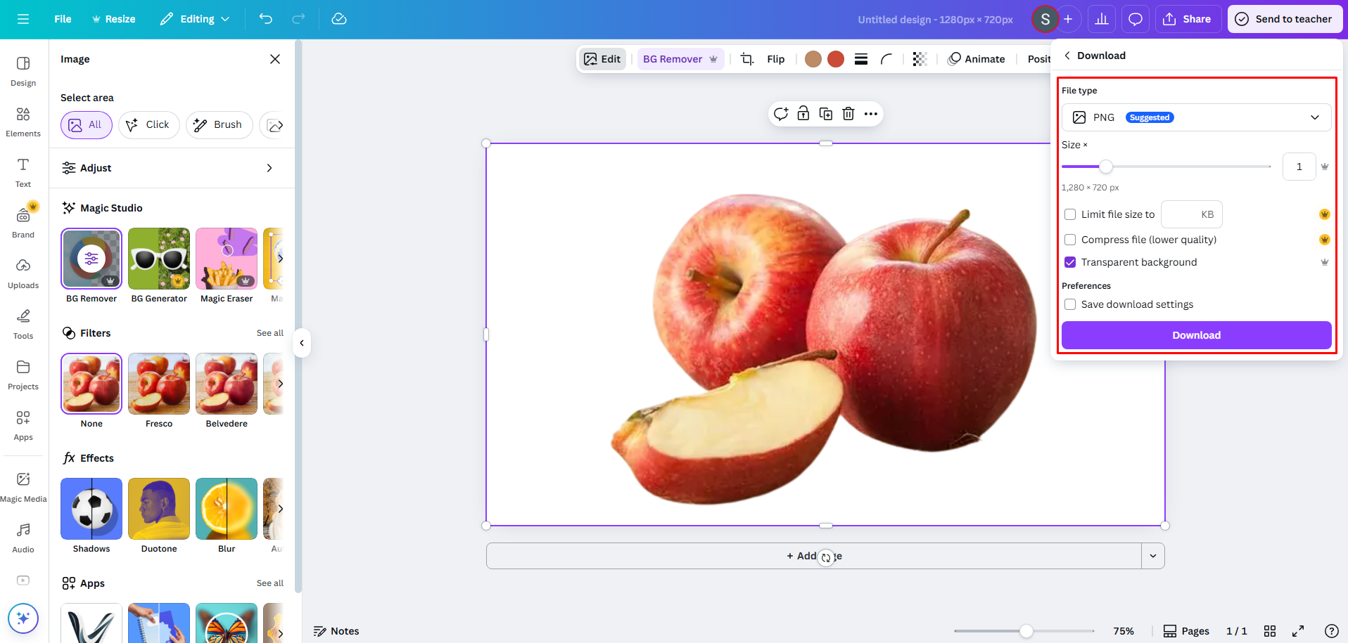
Task: Open the corner rounding icon
Action: tap(886, 59)
